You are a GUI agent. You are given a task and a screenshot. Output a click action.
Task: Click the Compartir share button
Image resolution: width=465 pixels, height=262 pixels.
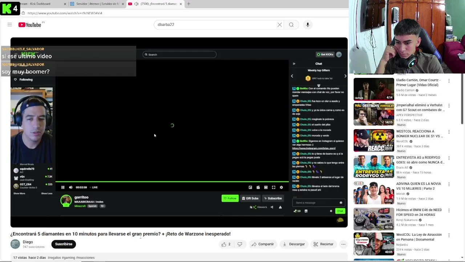coord(263,244)
